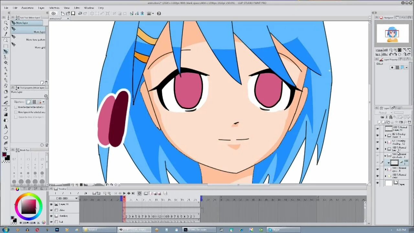Open a file from toolbar

(x=68, y=13)
